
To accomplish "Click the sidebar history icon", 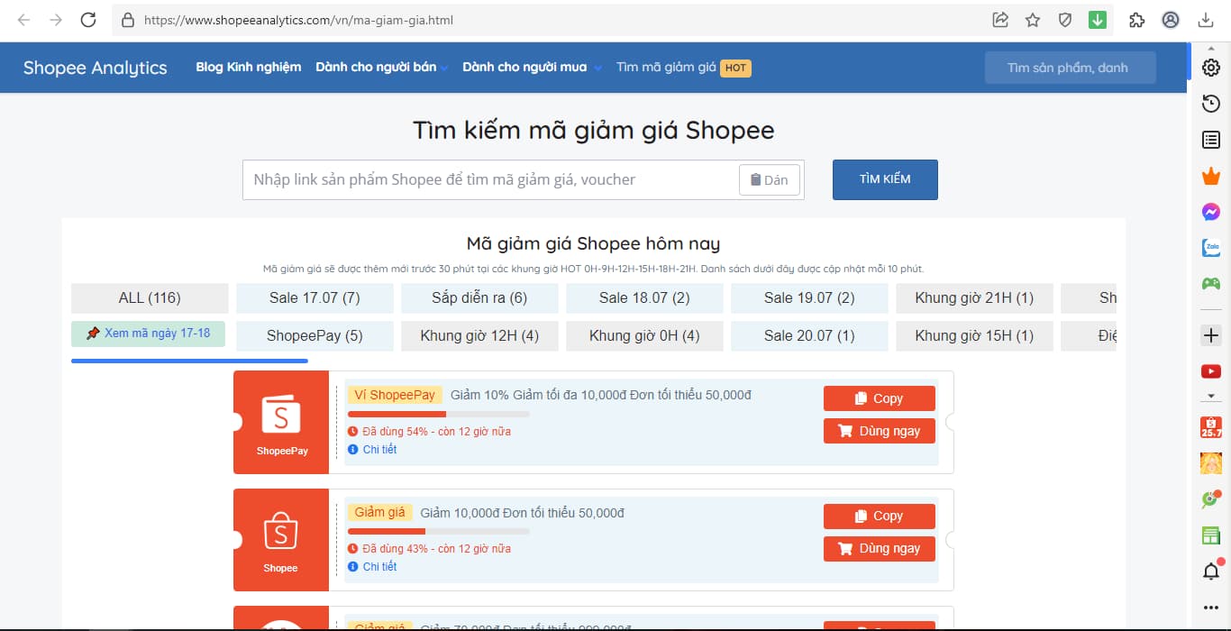I will 1211,105.
